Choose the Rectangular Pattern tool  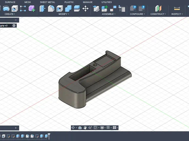(x=23, y=9)
